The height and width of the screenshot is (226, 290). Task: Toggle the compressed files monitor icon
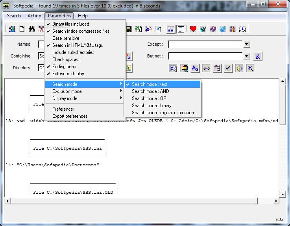pos(184,68)
